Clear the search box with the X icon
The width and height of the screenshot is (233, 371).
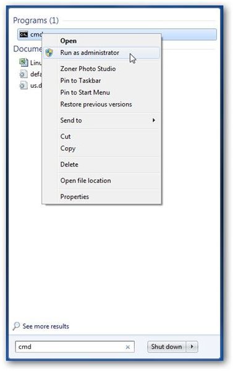coord(128,347)
